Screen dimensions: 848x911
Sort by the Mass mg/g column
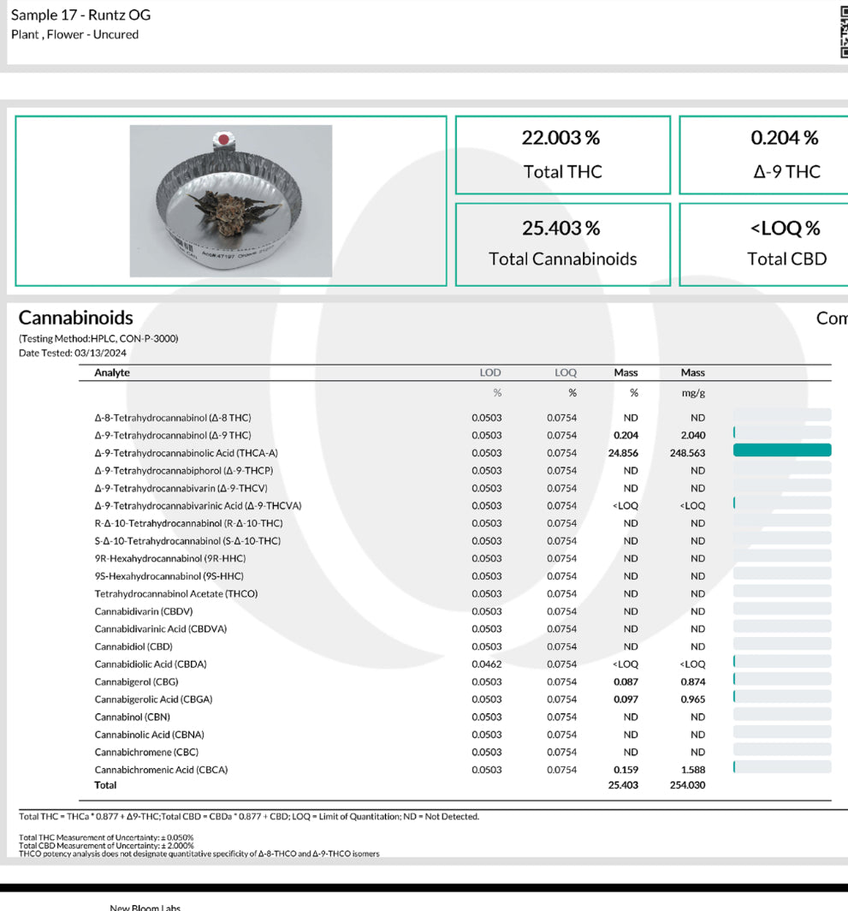coord(693,372)
